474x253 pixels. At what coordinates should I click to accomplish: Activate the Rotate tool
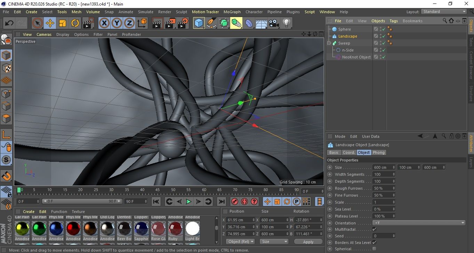(75, 23)
